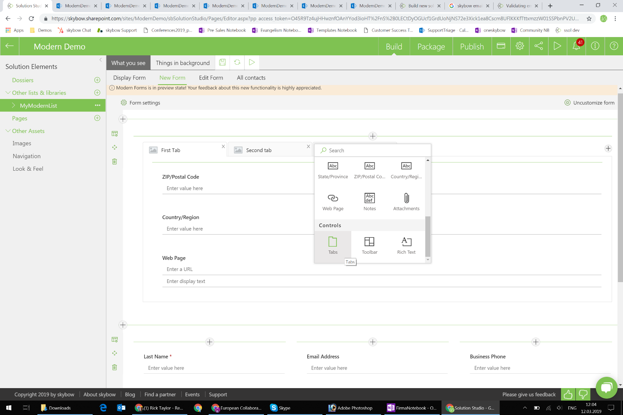Open Form settings
Viewport: 623px width, 415px height.
coord(140,103)
